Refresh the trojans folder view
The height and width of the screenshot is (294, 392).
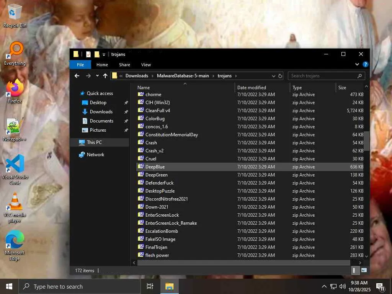pyautogui.click(x=280, y=76)
